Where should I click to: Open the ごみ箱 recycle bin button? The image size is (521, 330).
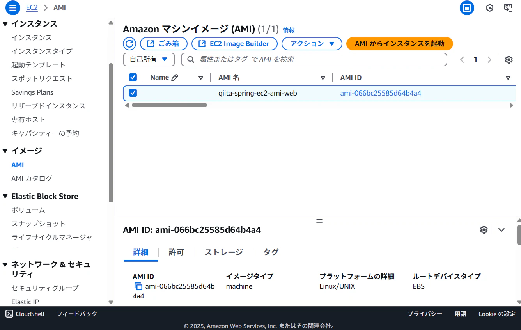164,44
